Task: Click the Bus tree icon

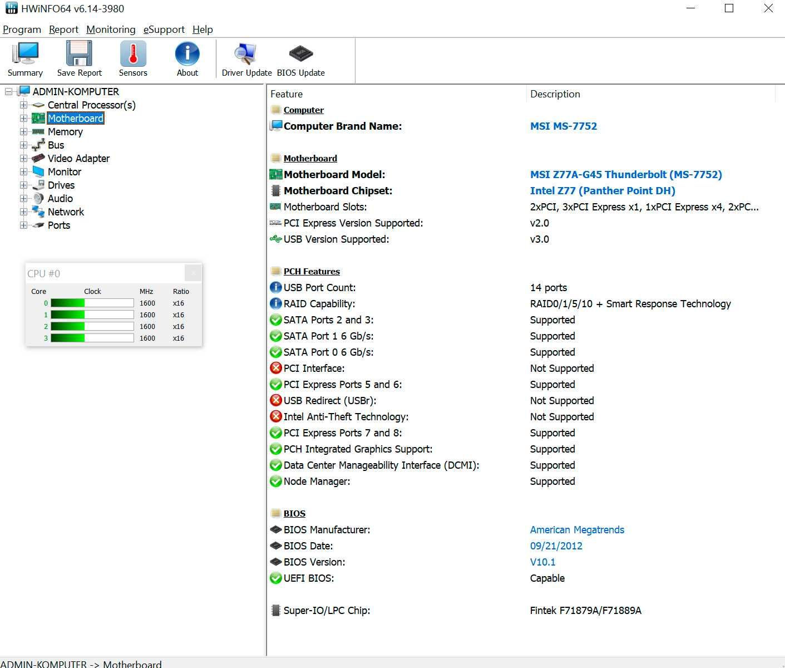Action: (38, 145)
